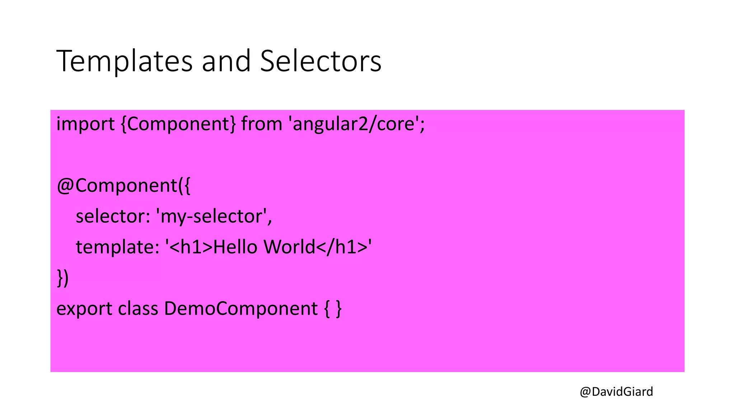This screenshot has height=413, width=735.
Task: Click the 'my-selector' string value
Action: (x=212, y=217)
